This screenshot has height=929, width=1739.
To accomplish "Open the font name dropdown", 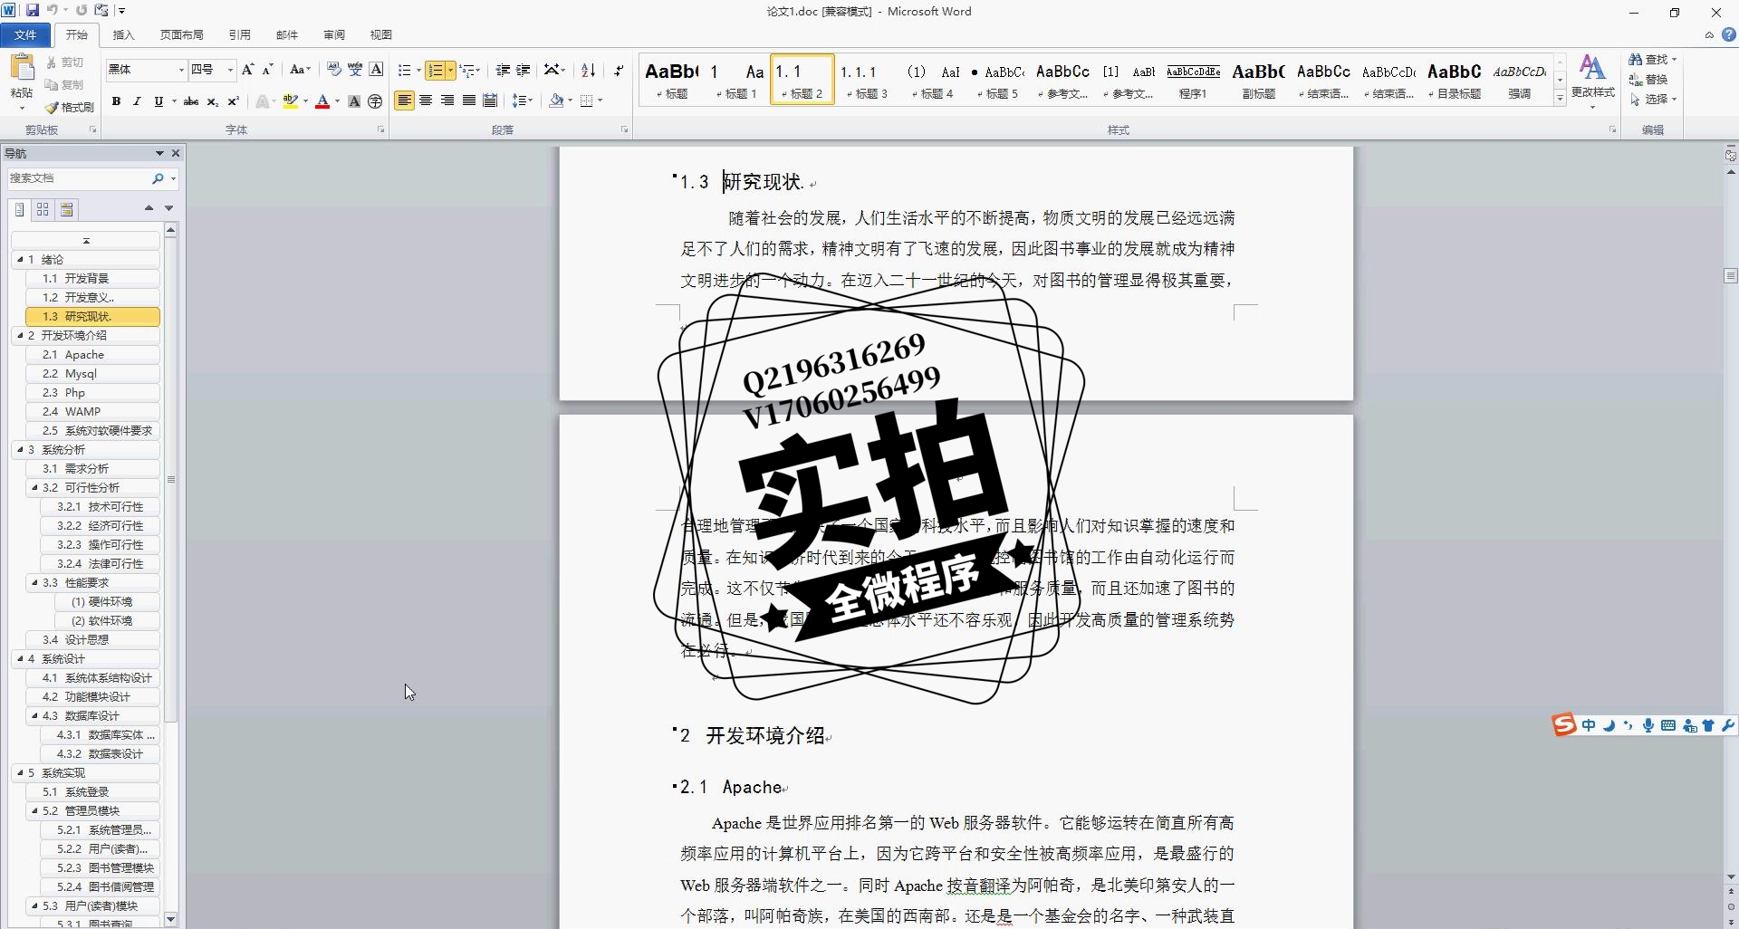I will (181, 70).
